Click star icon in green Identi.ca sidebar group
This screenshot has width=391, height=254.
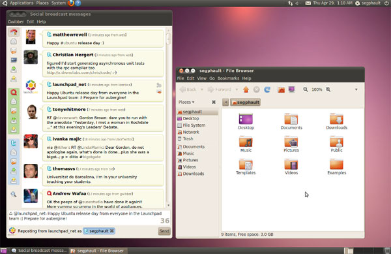coord(14,130)
